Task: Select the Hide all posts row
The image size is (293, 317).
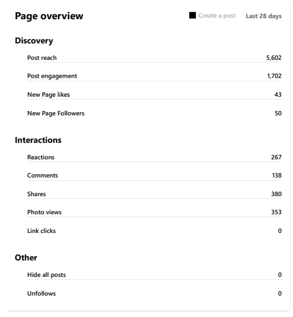Action: pos(155,275)
